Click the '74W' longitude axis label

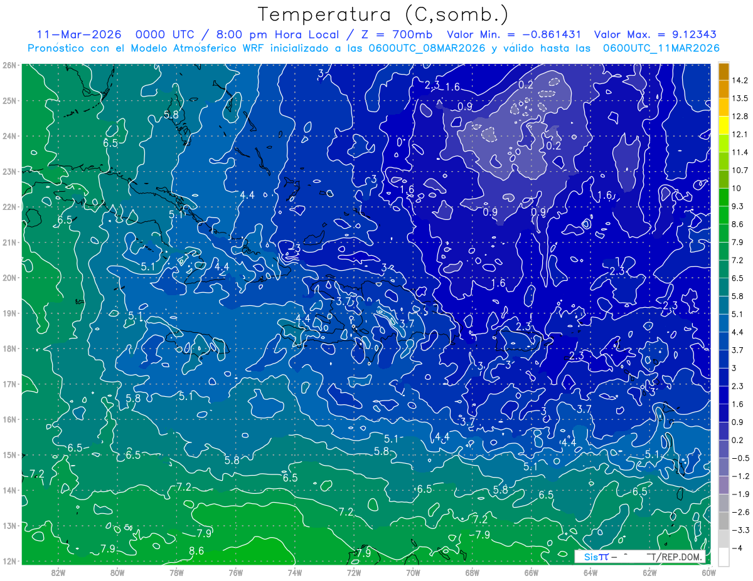point(294,572)
